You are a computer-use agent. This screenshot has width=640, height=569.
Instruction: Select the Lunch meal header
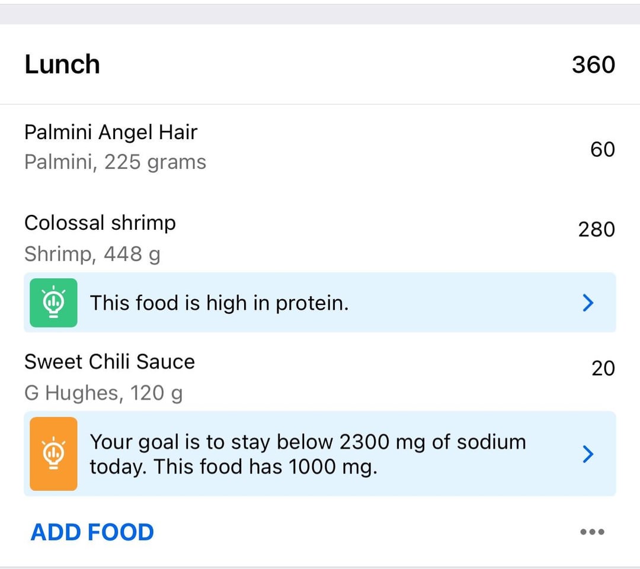pyautogui.click(x=320, y=64)
